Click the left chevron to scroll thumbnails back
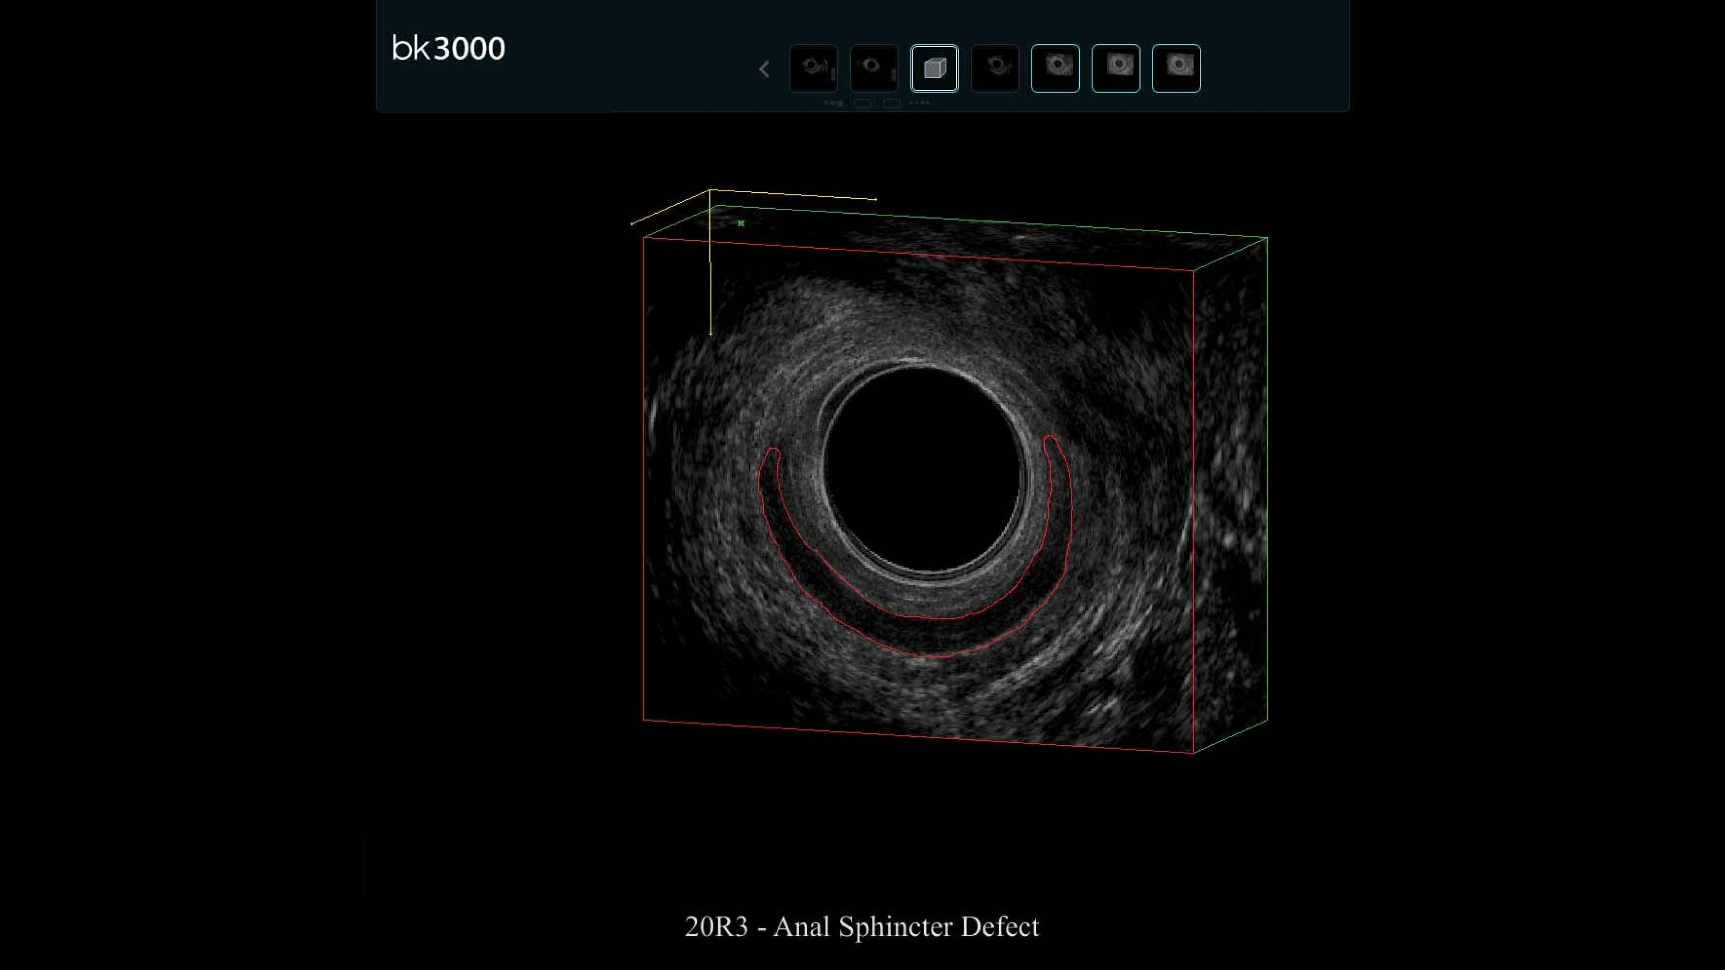Image resolution: width=1725 pixels, height=970 pixels. tap(764, 69)
